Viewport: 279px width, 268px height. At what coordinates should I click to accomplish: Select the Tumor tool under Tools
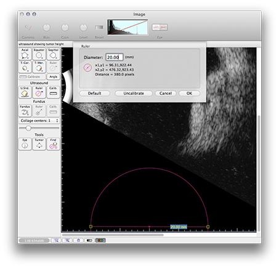(x=39, y=144)
